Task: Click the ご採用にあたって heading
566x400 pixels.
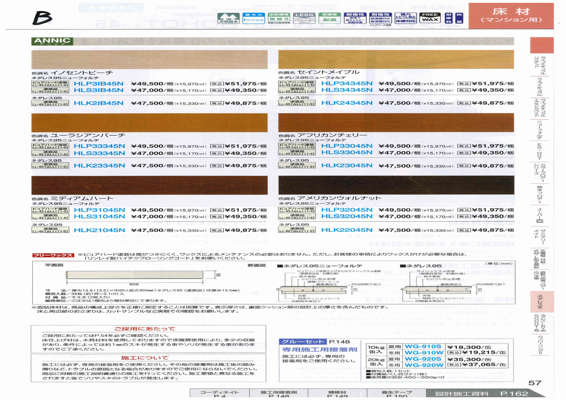Action: coord(145,329)
